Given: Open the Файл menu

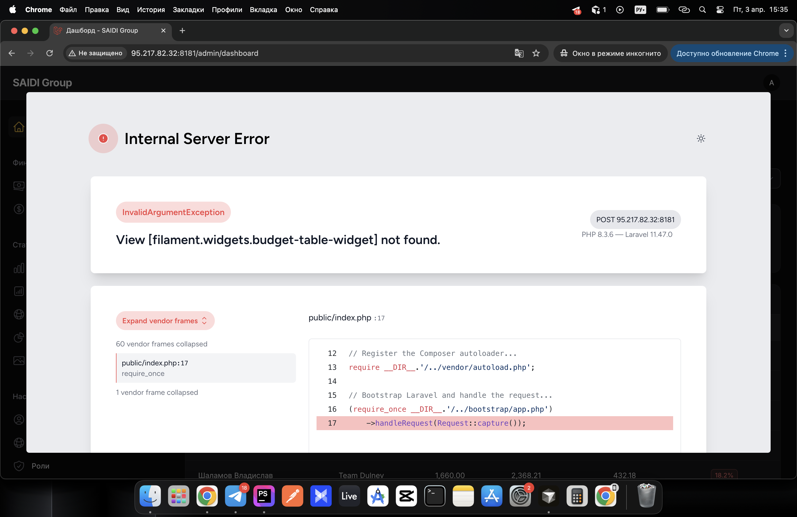Looking at the screenshot, I should tap(68, 10).
